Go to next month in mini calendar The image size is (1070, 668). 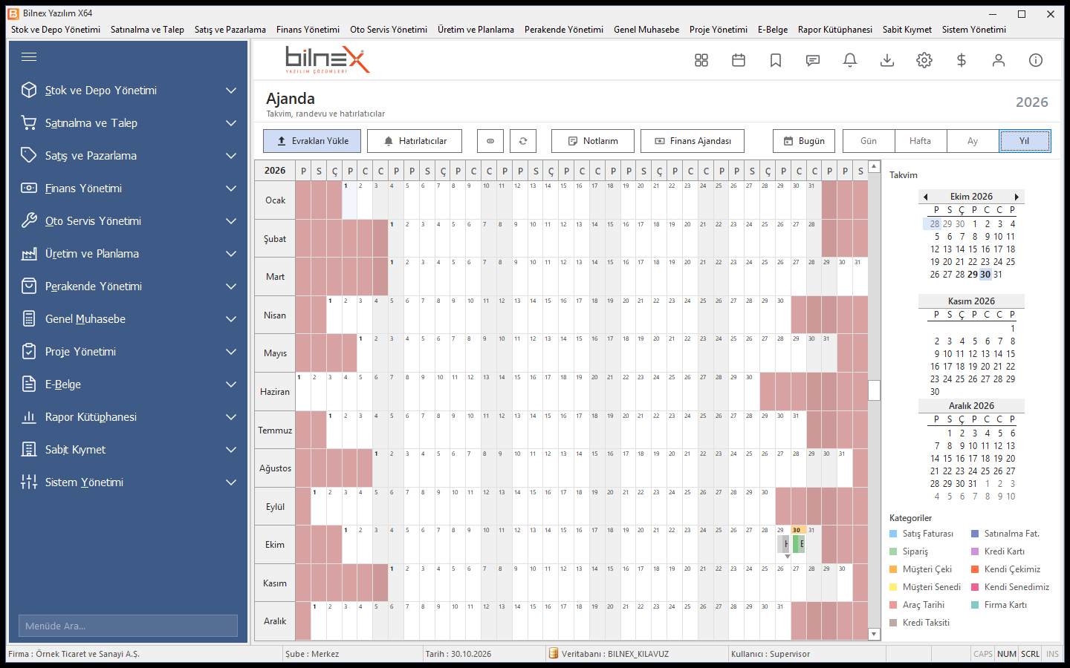pyautogui.click(x=1016, y=197)
